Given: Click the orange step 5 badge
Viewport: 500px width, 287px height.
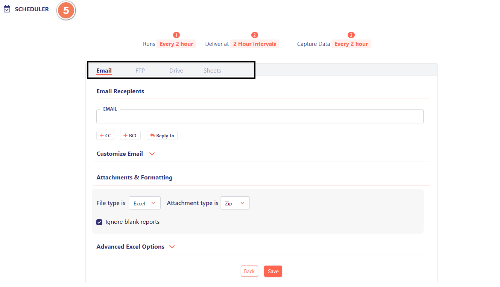Looking at the screenshot, I should [x=66, y=11].
